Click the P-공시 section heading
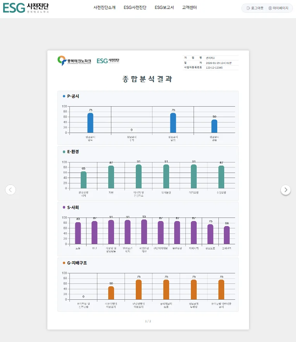Image resolution: width=296 pixels, height=342 pixels. (73, 96)
